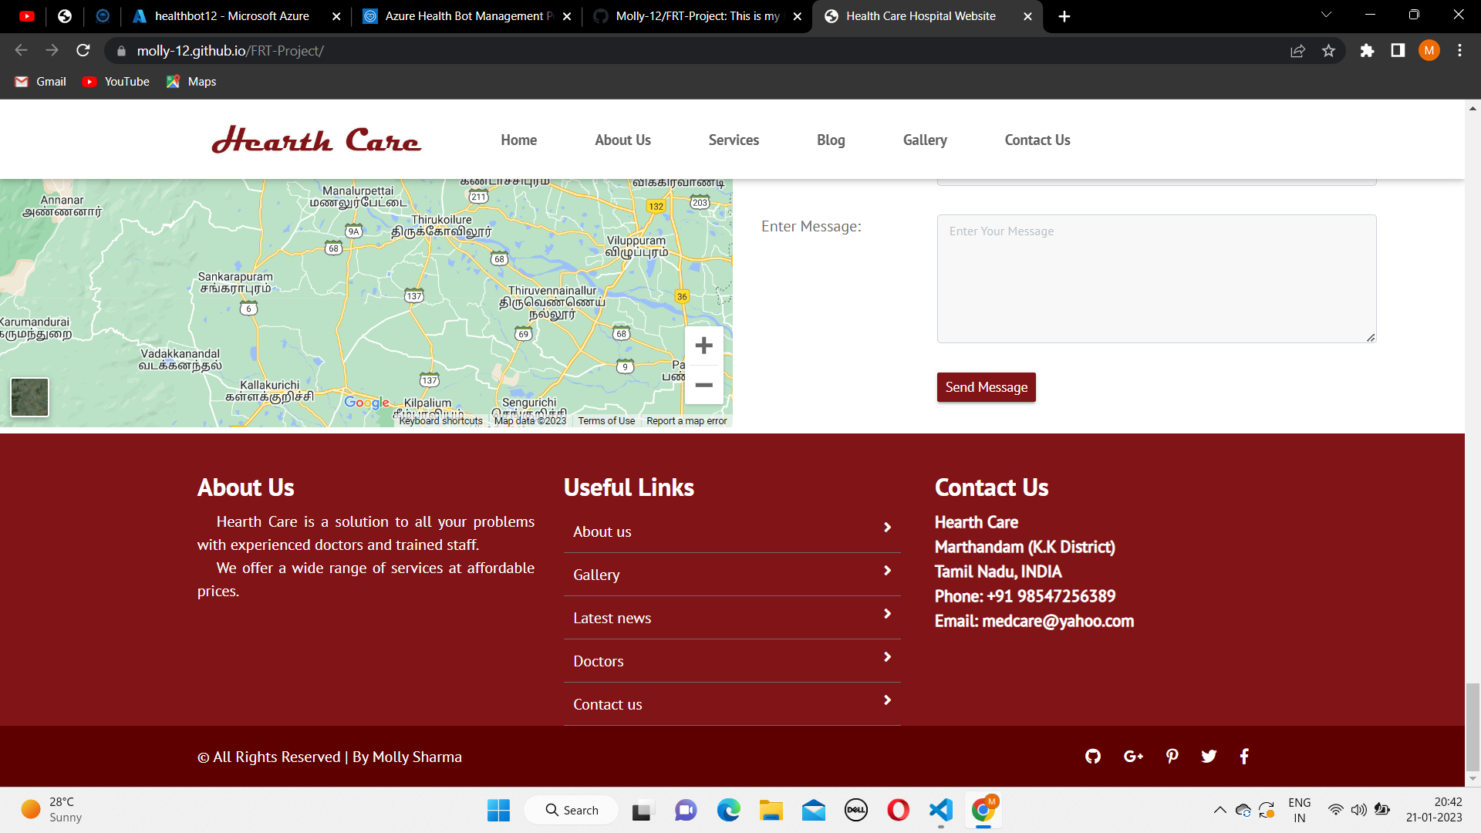The height and width of the screenshot is (833, 1481).
Task: Expand the Latest news chevron
Action: [886, 615]
